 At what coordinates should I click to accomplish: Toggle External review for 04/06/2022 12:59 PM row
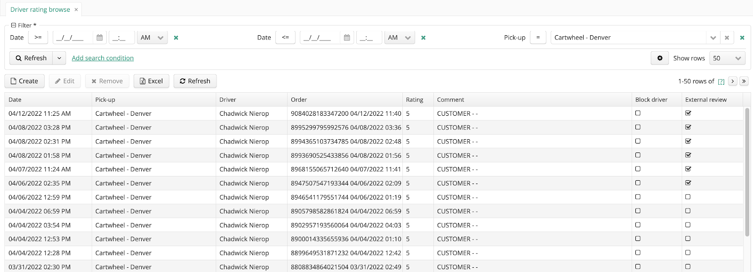tap(688, 197)
